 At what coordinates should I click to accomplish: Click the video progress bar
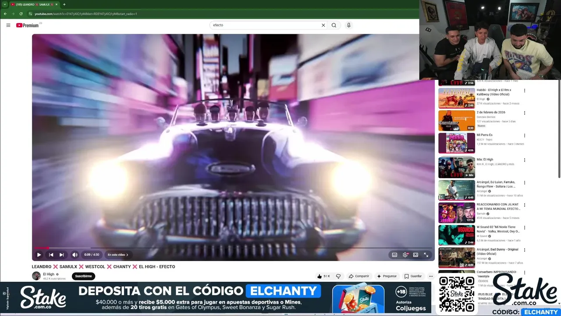(233, 248)
